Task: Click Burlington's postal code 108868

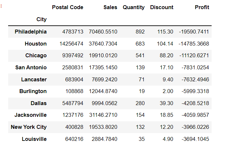Action: 74,91
